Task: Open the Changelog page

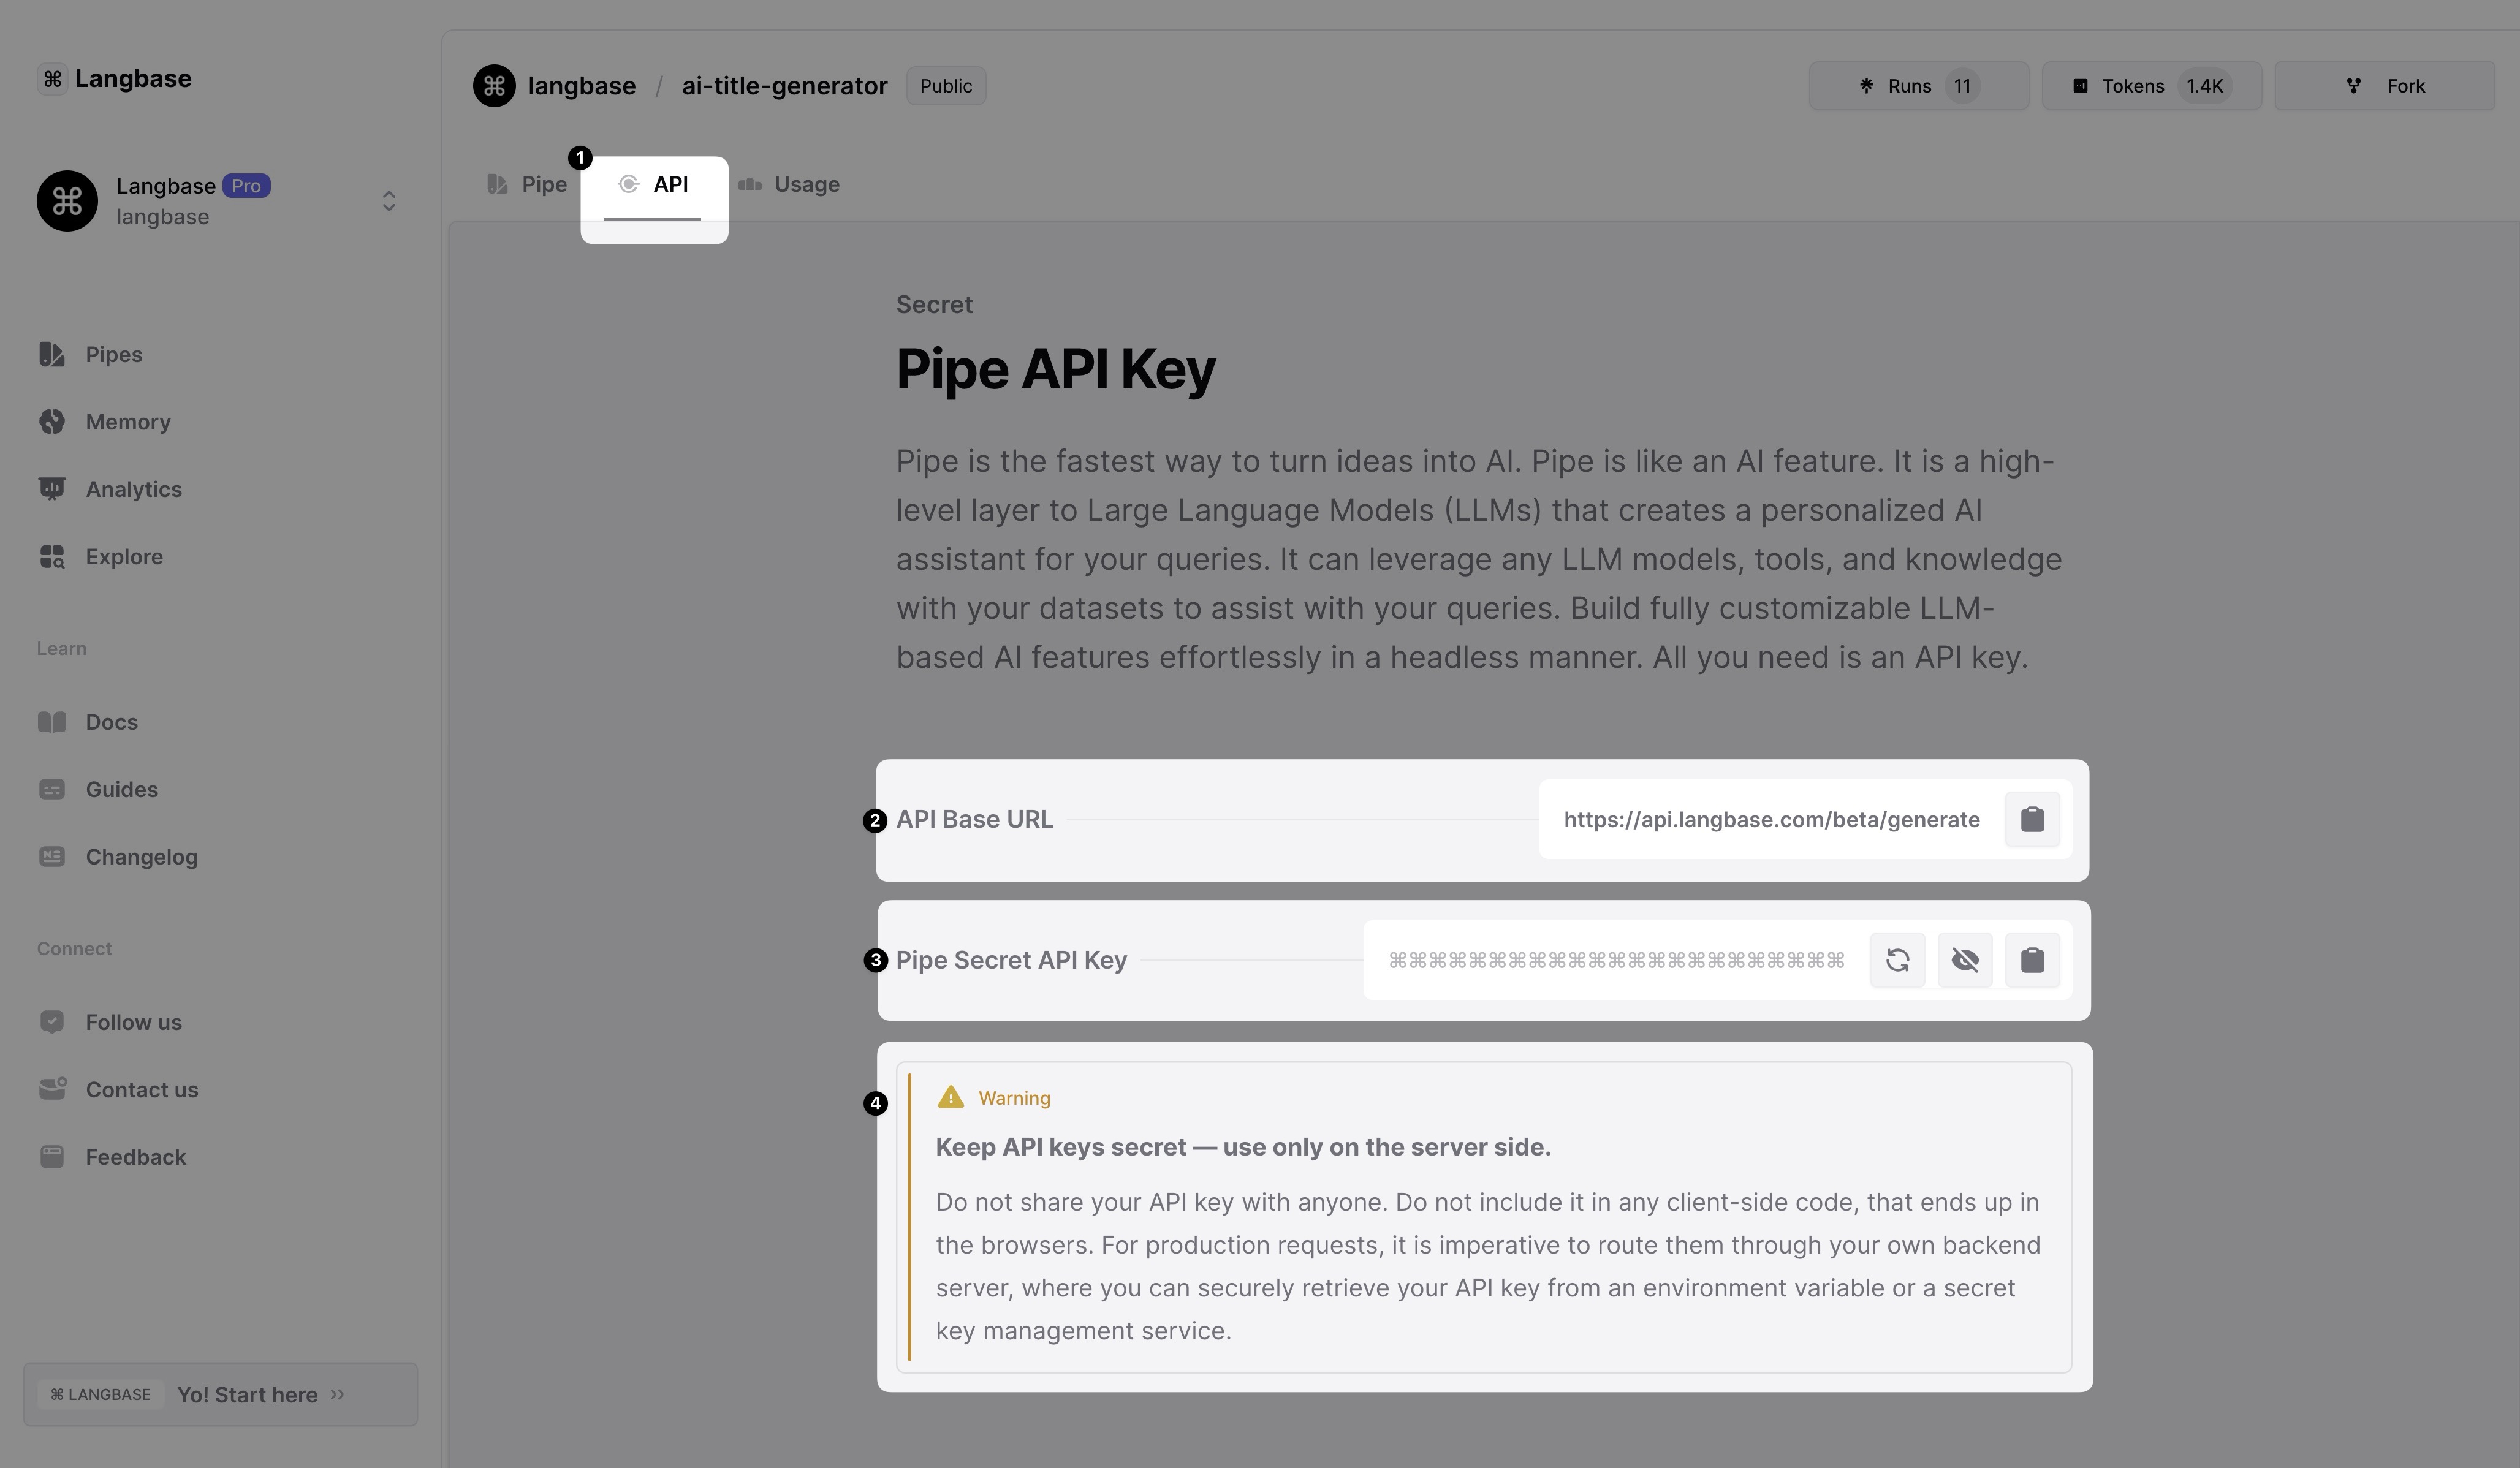Action: [x=141, y=857]
